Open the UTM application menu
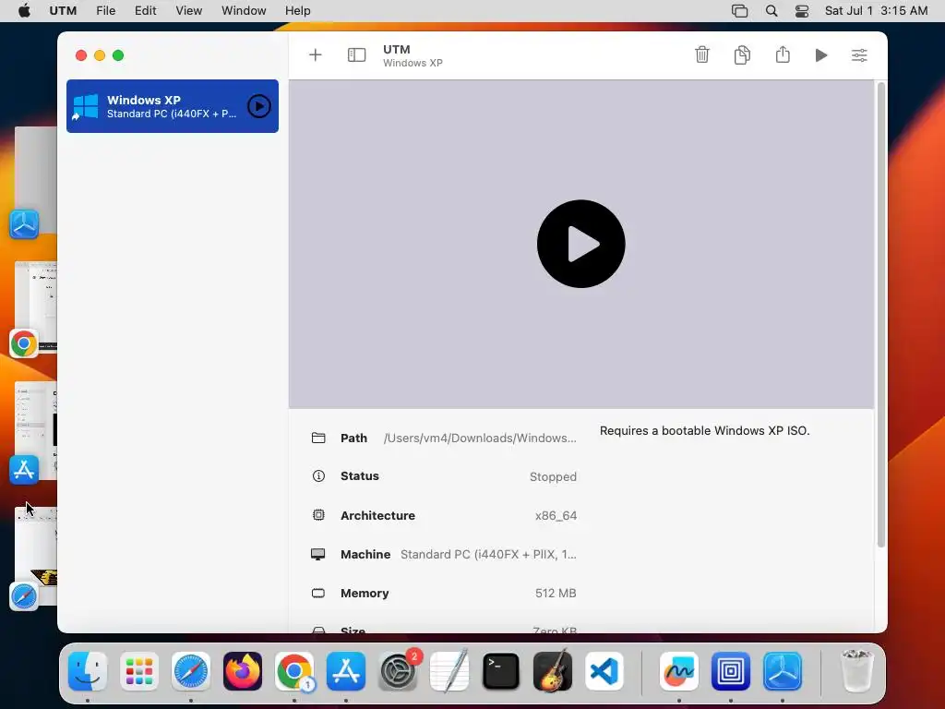The width and height of the screenshot is (945, 709). (x=63, y=11)
